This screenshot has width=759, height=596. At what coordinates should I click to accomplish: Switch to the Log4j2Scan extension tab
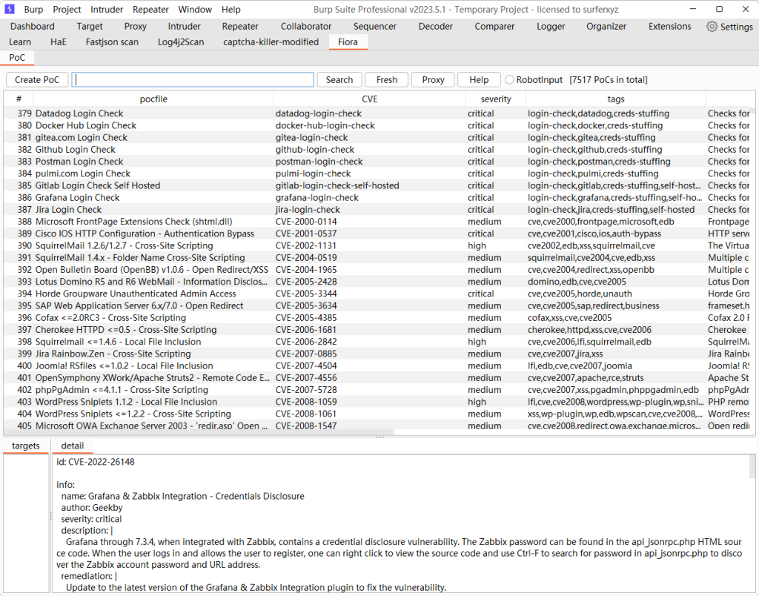[181, 42]
